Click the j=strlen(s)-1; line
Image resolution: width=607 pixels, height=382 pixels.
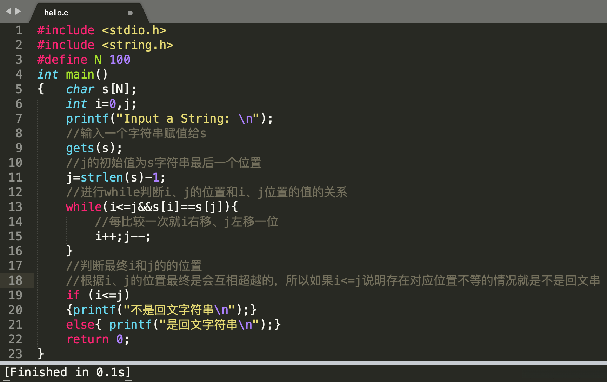point(115,178)
